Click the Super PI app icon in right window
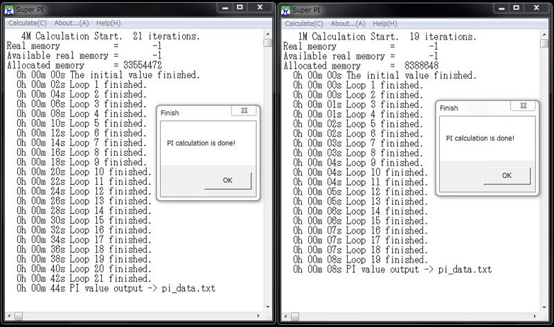 pos(285,10)
